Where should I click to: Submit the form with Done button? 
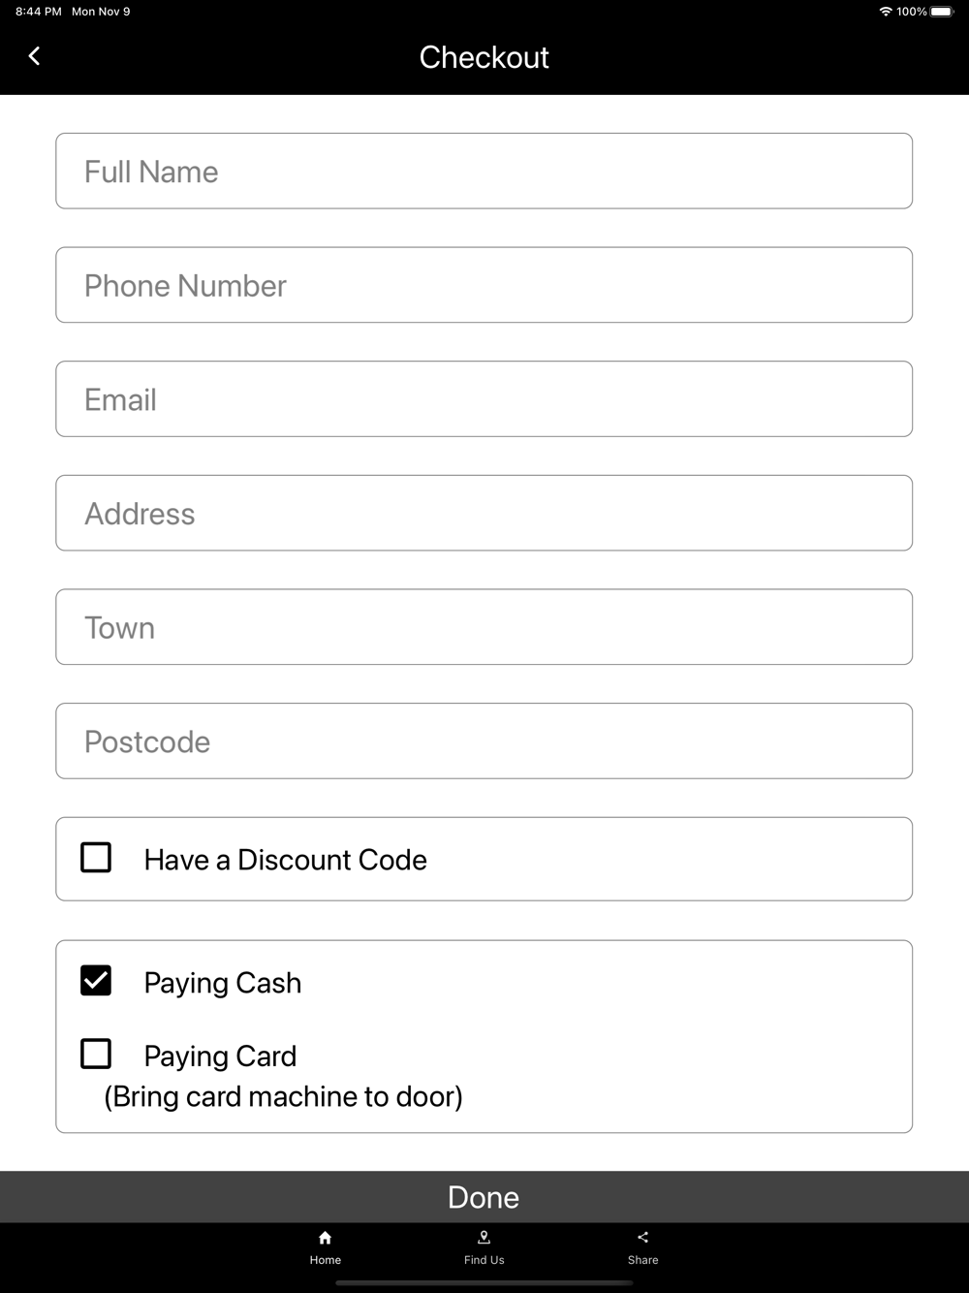(x=484, y=1197)
